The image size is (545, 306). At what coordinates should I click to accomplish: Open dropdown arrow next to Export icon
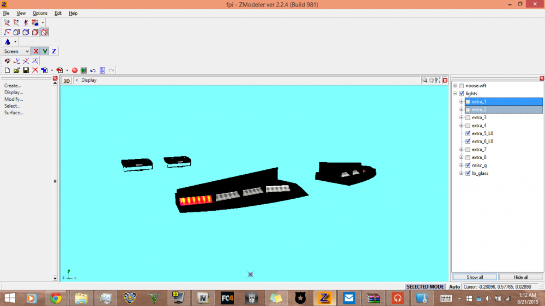click(x=67, y=70)
